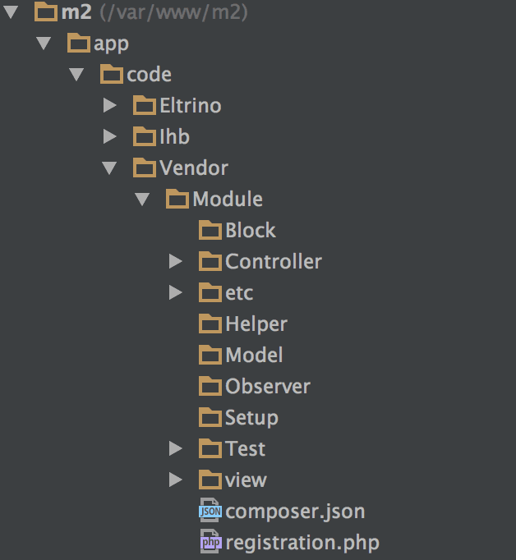Screen dimensions: 516x560
Task: Click the m2 project folder icon
Action: [x=46, y=12]
